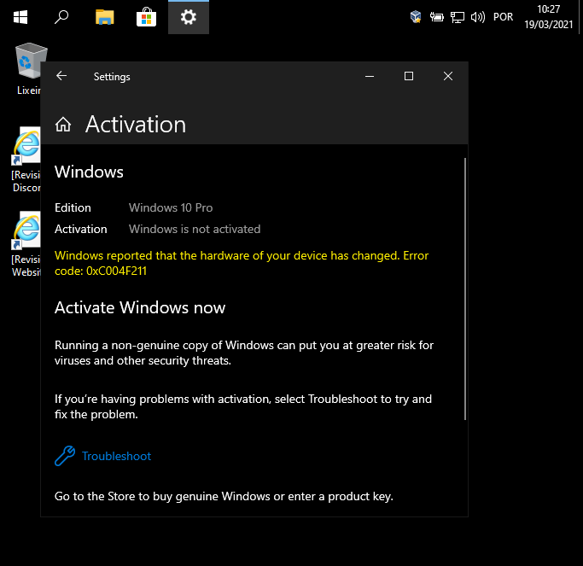
Task: Open Microsoft Store from taskbar
Action: point(147,17)
